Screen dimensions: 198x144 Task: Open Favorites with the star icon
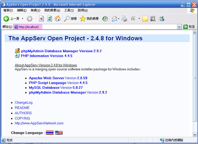coord(82,19)
